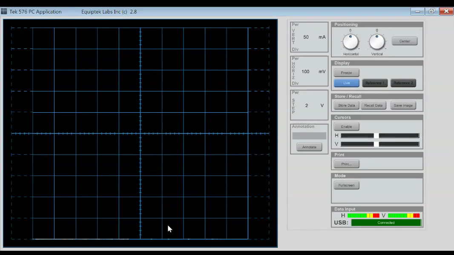Image resolution: width=454 pixels, height=255 pixels.
Task: Click the H cursor slider handle
Action: [x=376, y=136]
